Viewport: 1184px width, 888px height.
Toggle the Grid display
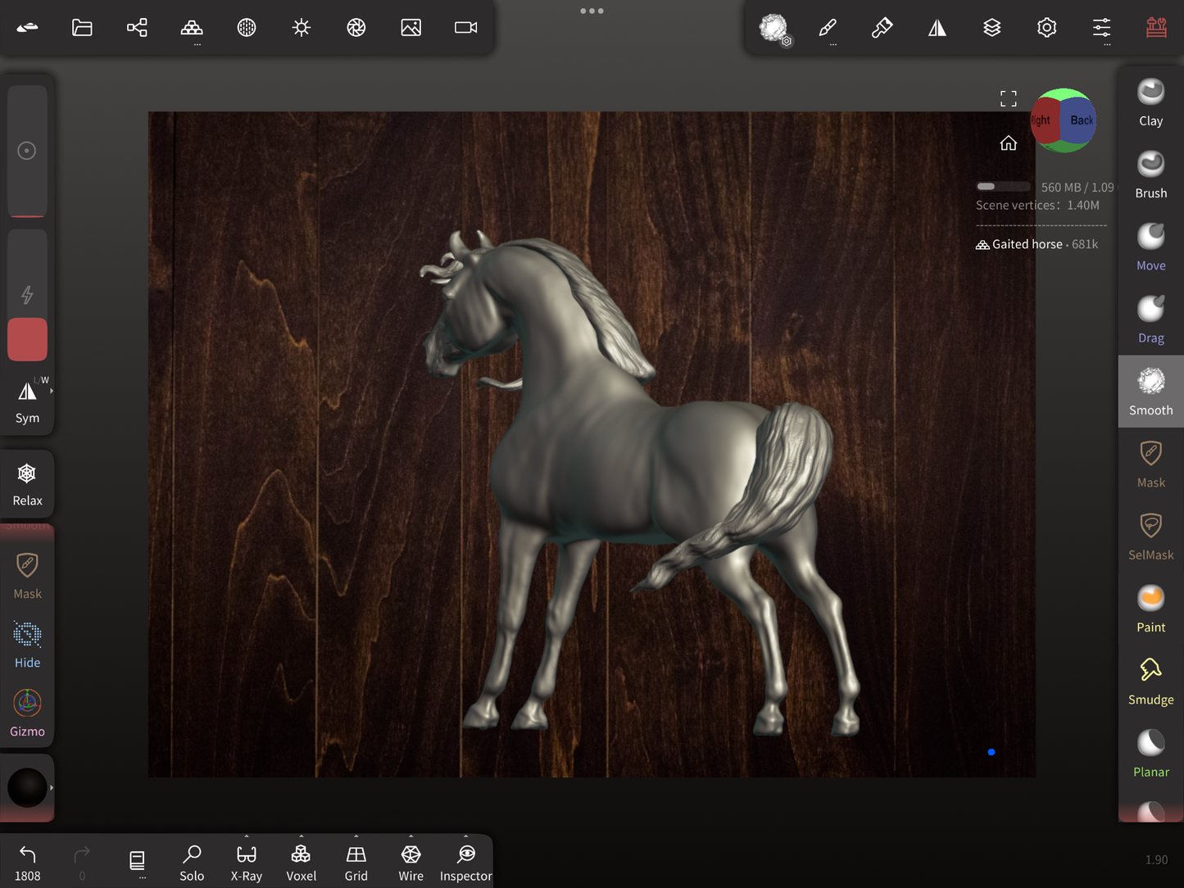tap(356, 863)
